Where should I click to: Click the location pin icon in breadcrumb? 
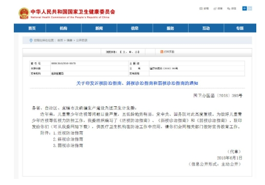[x=31, y=40]
